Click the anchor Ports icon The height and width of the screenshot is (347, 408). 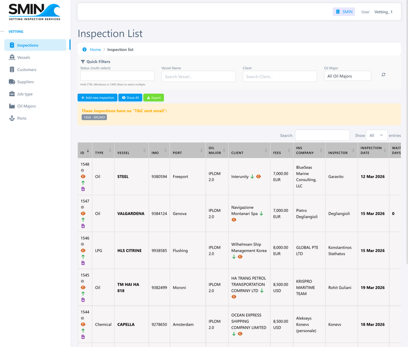12,118
